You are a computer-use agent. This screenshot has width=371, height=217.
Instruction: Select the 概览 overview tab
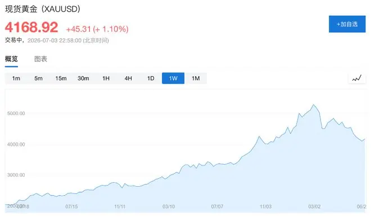tap(11, 59)
